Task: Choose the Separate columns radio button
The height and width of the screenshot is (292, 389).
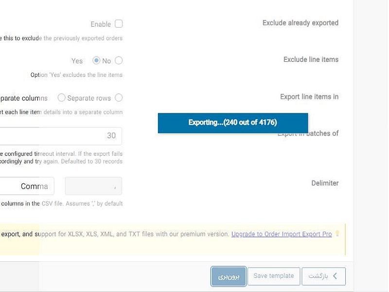Action: (x=61, y=98)
